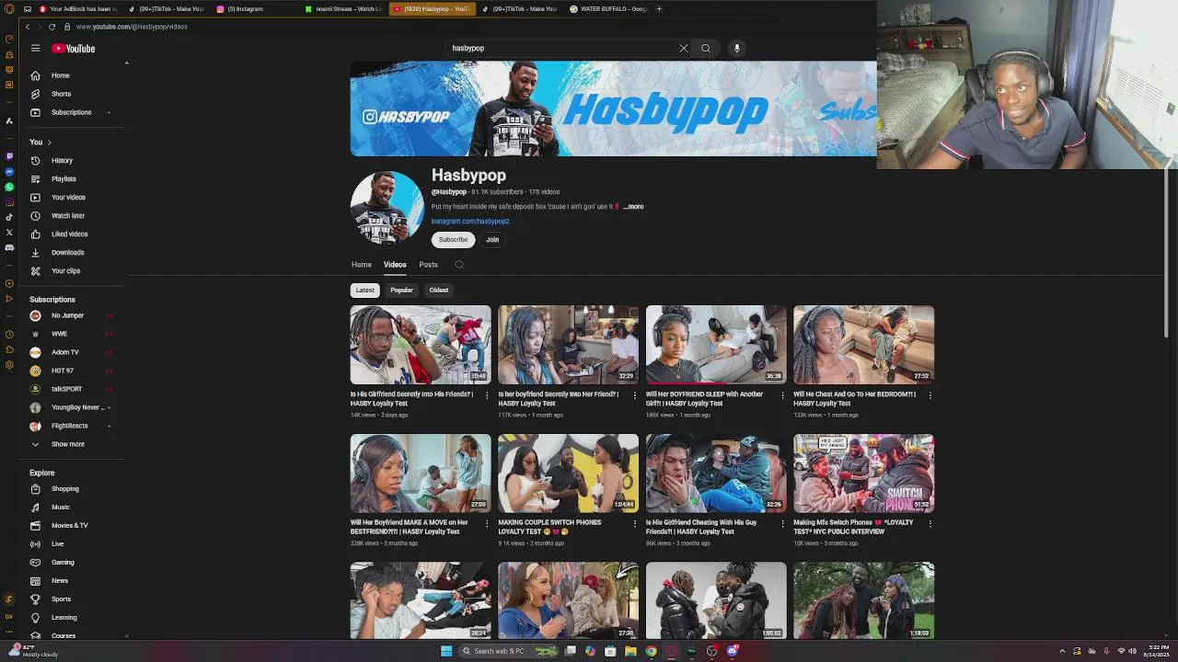Open options for 'Is her boyfriend Secretly' video

click(634, 395)
